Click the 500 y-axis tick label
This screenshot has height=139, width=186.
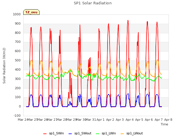(18, 60)
